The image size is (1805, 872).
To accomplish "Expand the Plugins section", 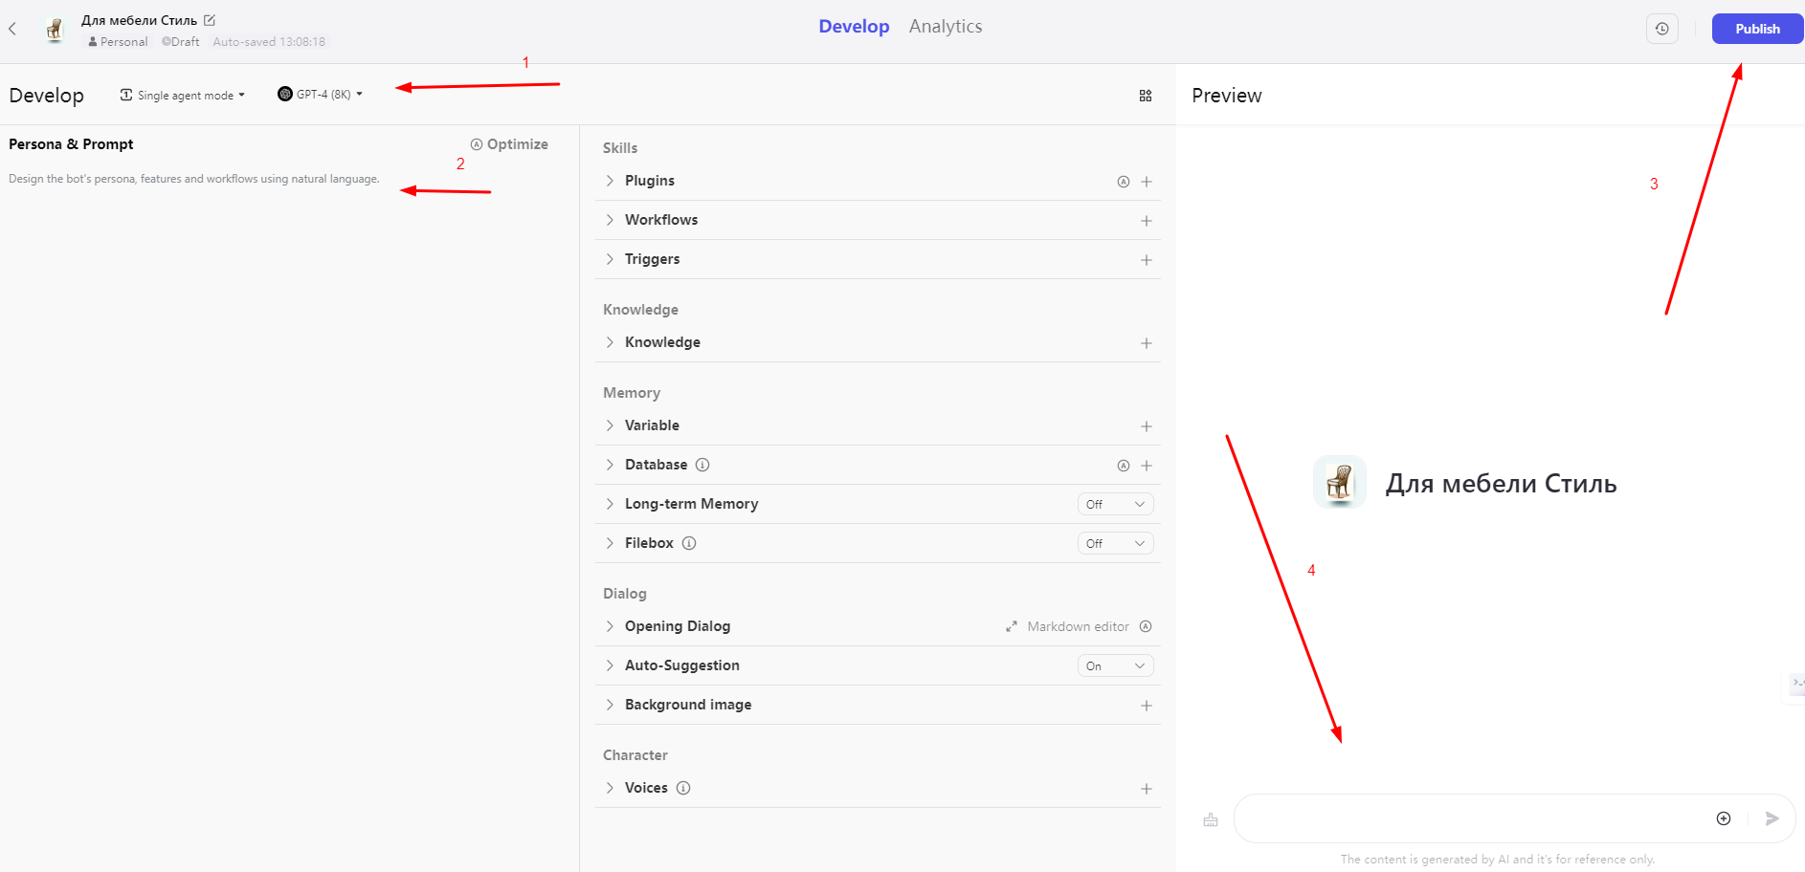I will (x=610, y=181).
